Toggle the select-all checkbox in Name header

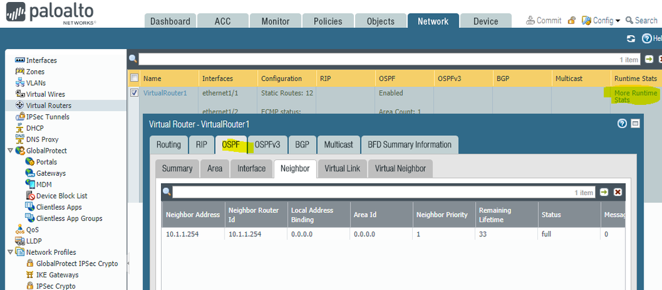tap(135, 78)
